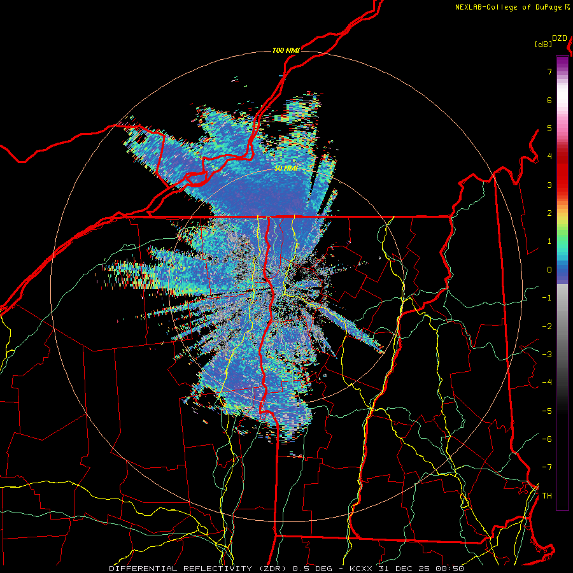Click the red band of the color bar
Viewport: 573px width, 573px height.
[x=562, y=172]
